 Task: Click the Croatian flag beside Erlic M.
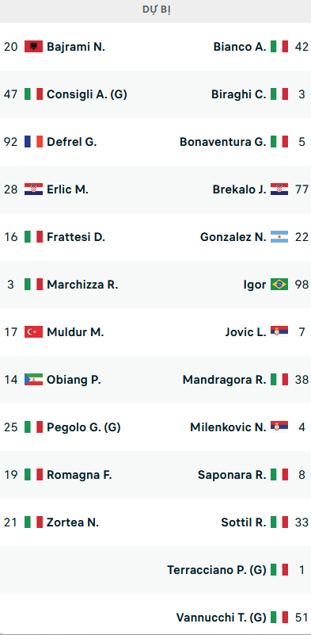click(x=33, y=189)
